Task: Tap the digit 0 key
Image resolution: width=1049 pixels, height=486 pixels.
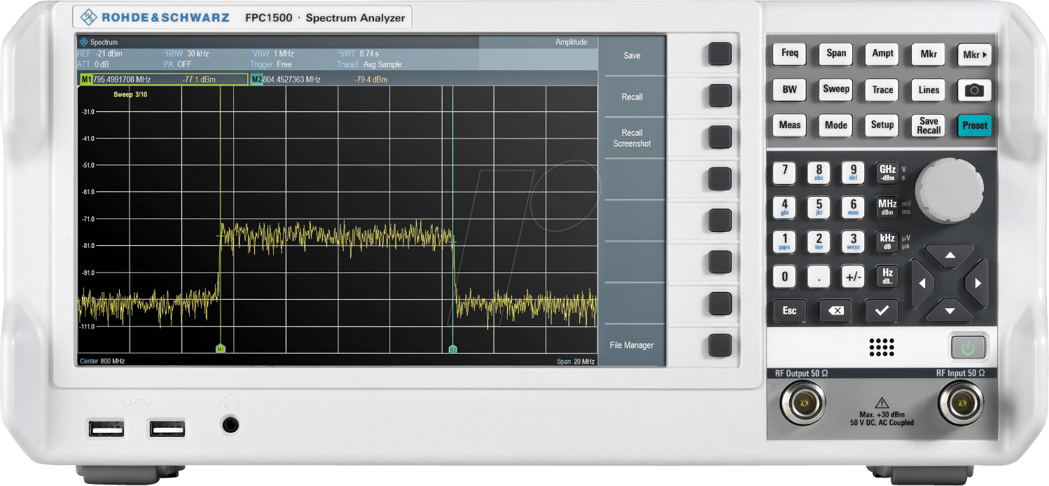Action: coord(784,276)
